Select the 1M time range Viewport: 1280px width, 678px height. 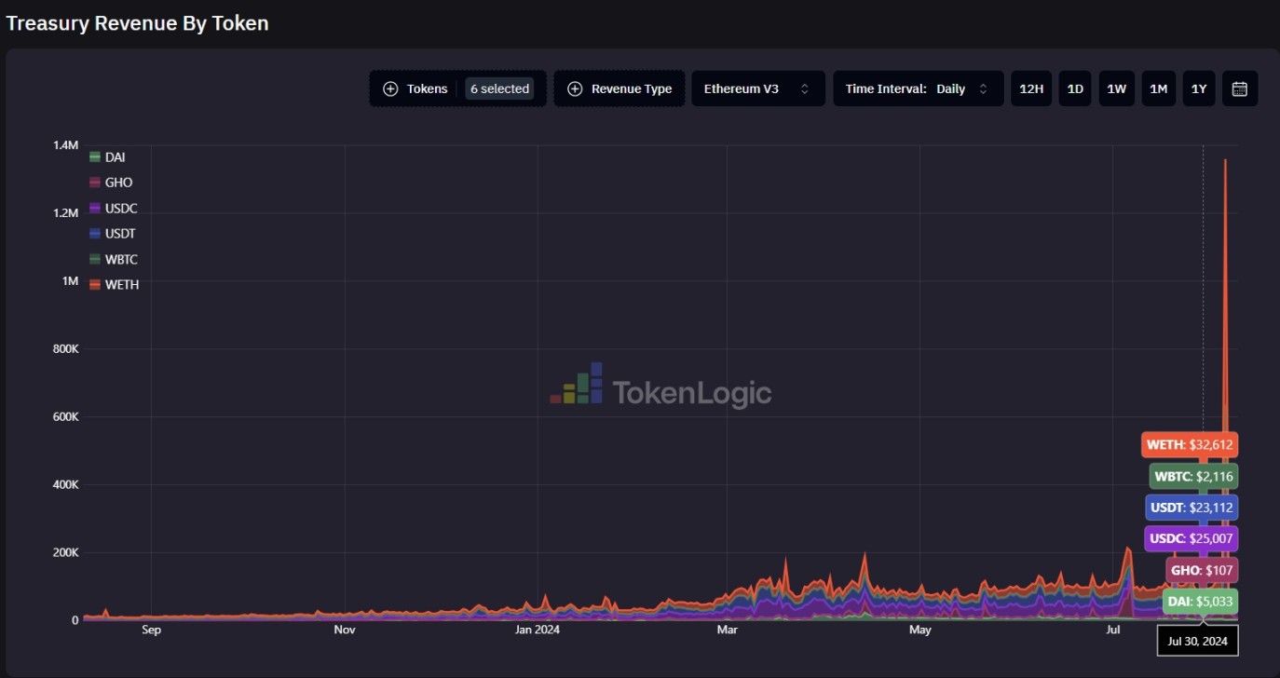[x=1158, y=88]
